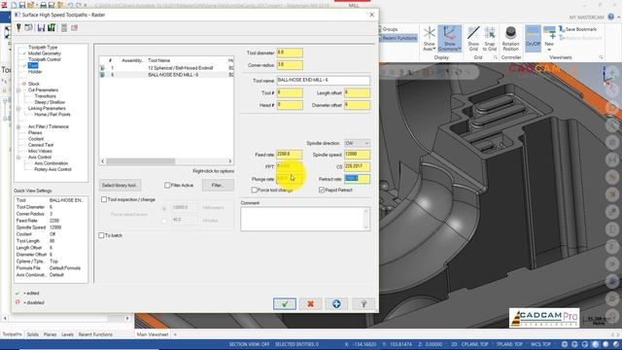Click the Select library tool button
The width and height of the screenshot is (622, 350).
(120, 186)
